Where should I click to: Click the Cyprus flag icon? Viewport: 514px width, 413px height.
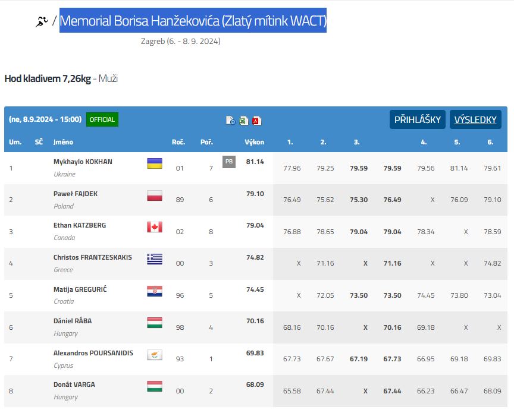[155, 354]
